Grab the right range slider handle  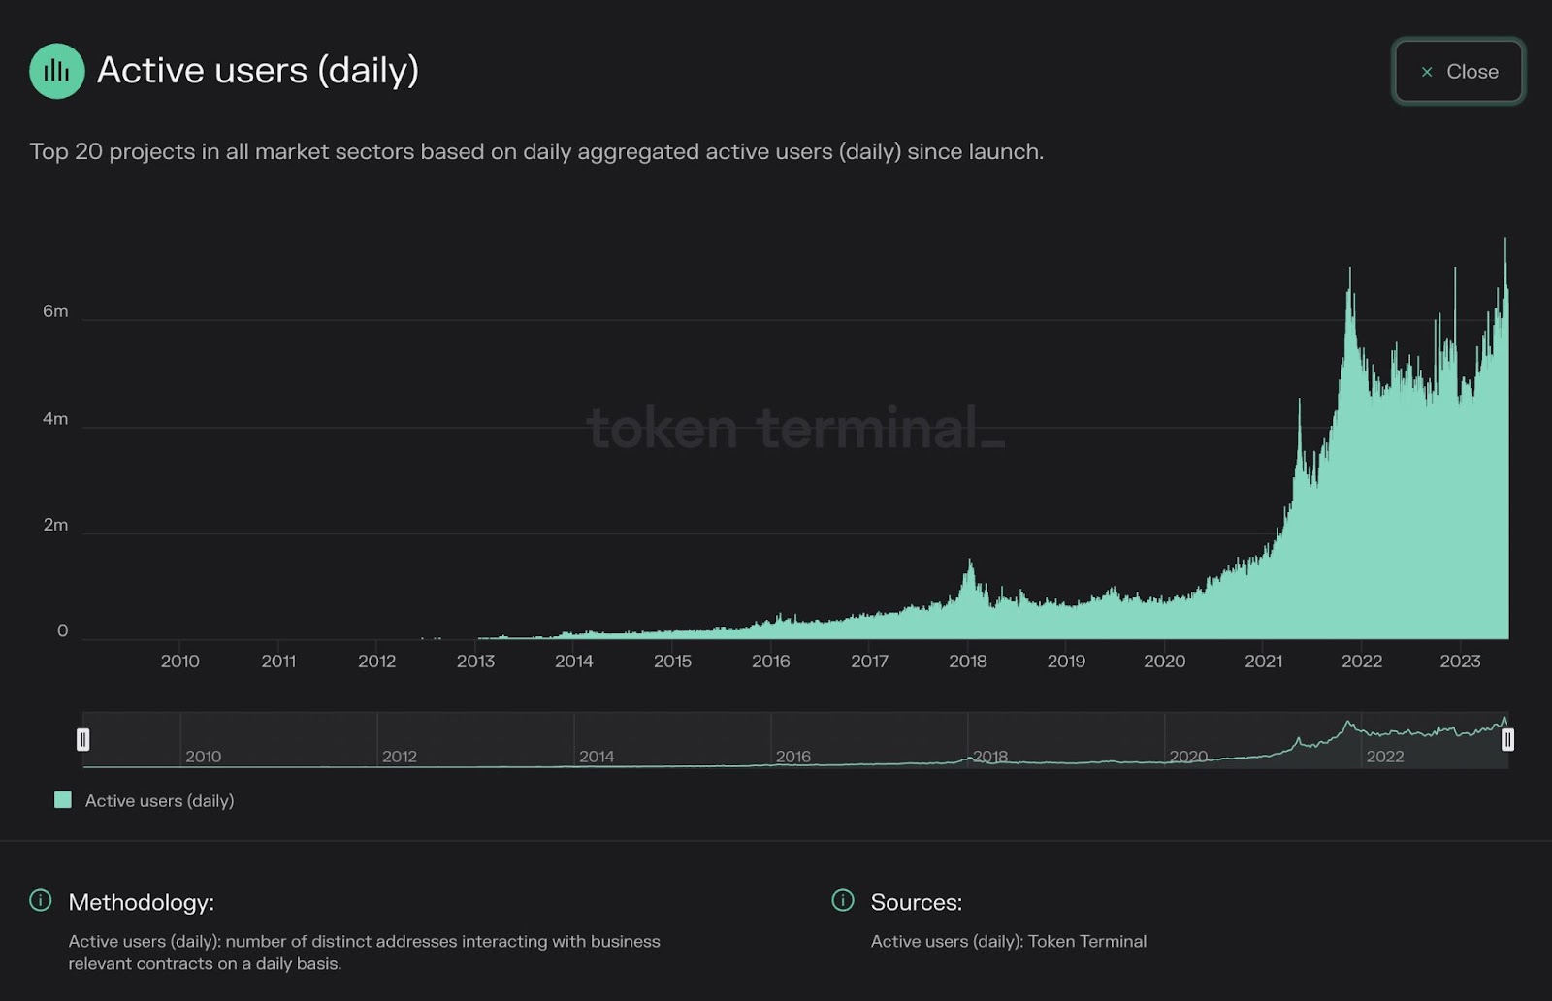tap(1507, 740)
